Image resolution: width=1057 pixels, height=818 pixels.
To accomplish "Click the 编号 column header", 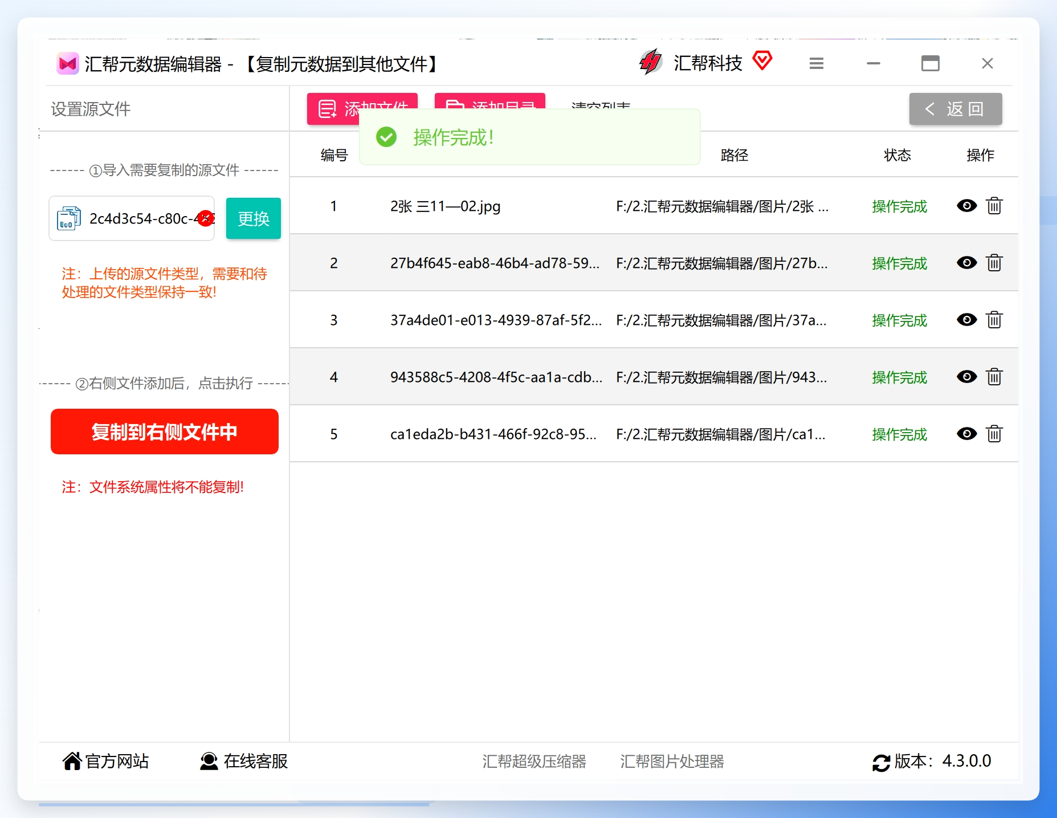I will click(334, 155).
